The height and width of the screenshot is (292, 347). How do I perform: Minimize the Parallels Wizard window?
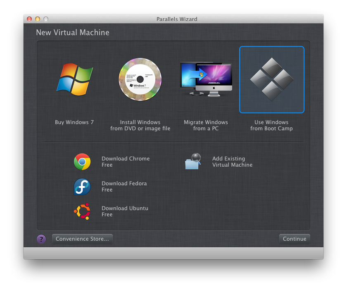38,19
